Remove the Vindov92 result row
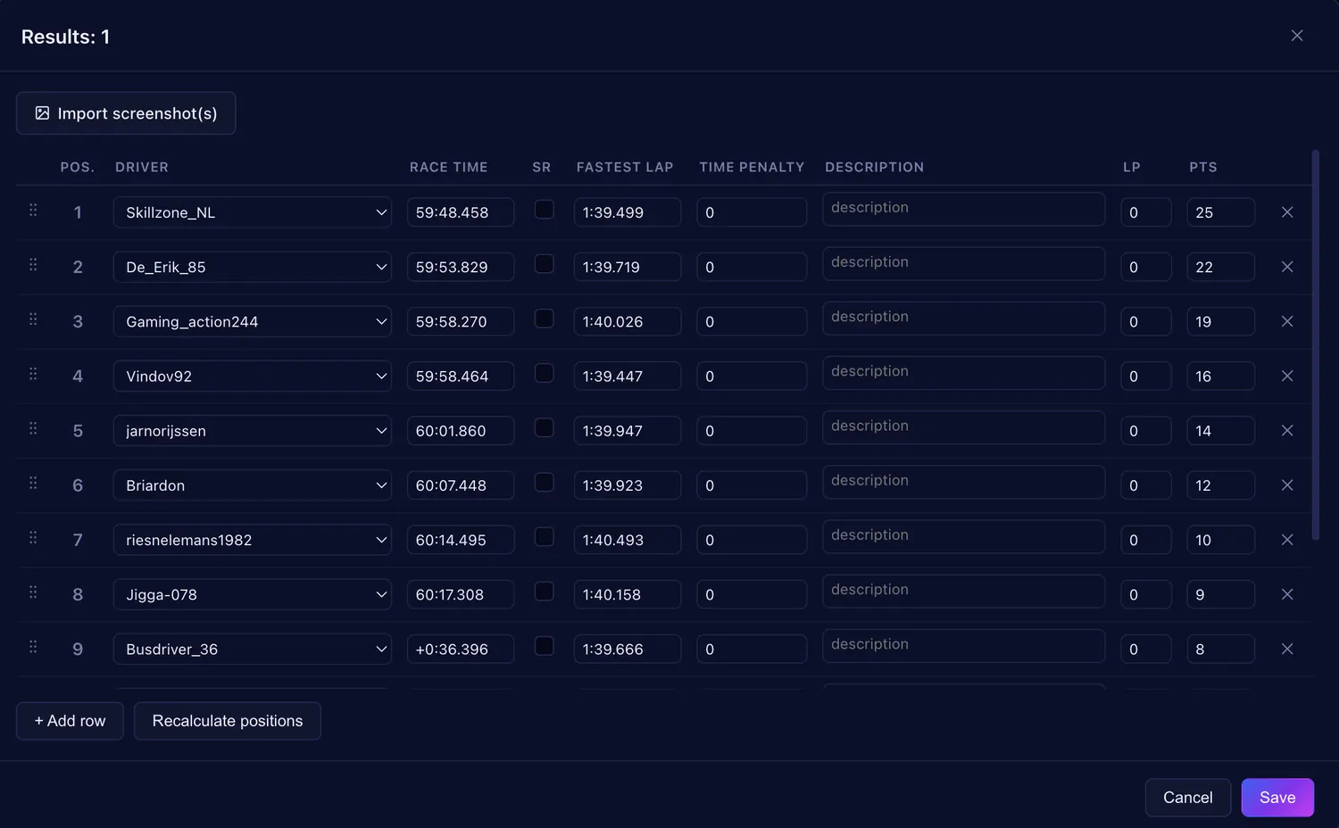Screen dimensions: 1339x828 click(1287, 376)
